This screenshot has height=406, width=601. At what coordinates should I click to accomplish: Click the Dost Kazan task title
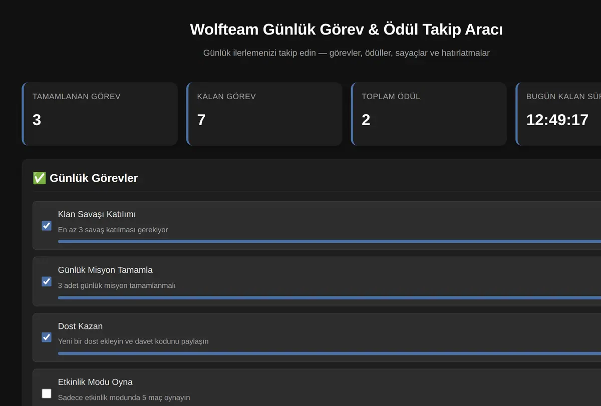(x=80, y=326)
